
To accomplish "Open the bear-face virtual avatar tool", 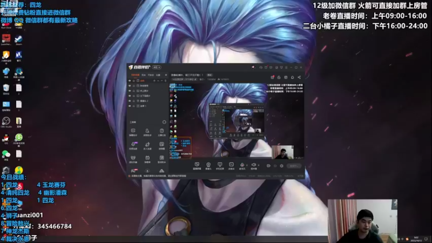I will tap(133, 159).
